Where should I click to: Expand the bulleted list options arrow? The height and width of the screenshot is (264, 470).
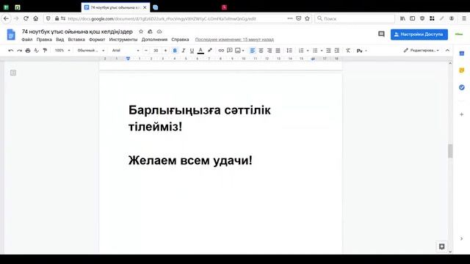[x=322, y=51]
